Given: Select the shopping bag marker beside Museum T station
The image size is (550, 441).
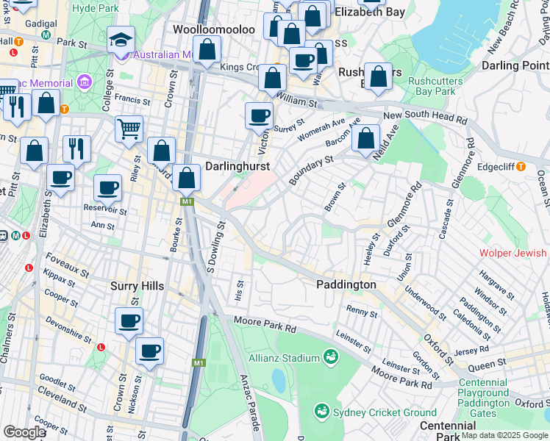Looking at the screenshot, I should 46,104.
